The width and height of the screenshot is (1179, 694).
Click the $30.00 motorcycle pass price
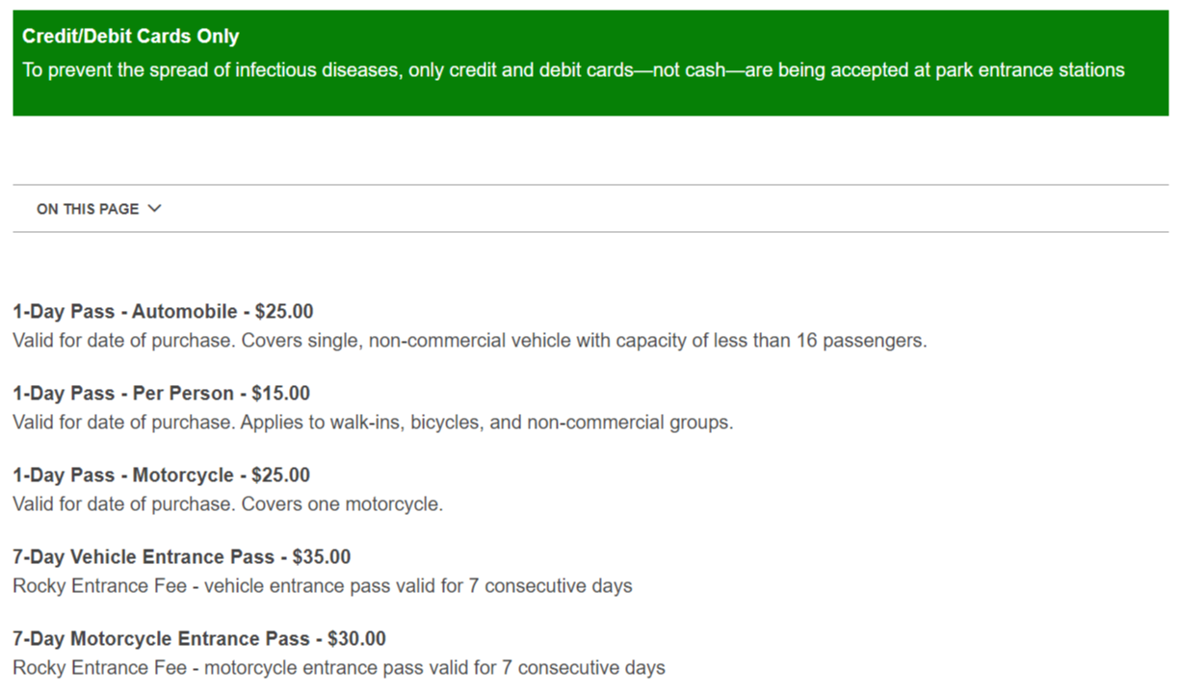pyautogui.click(x=356, y=639)
